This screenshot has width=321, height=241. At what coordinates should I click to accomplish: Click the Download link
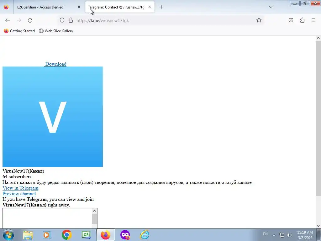(x=56, y=64)
